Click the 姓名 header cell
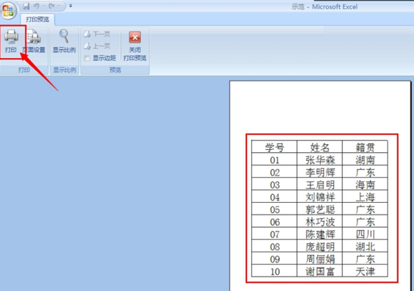414x291 pixels. (319, 147)
